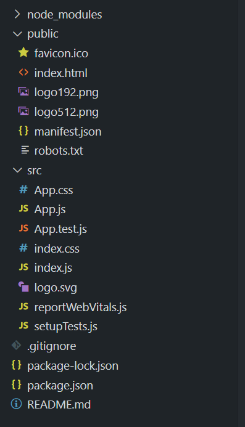245x427 pixels.
Task: Open the manifest.json file
Action: [68, 132]
